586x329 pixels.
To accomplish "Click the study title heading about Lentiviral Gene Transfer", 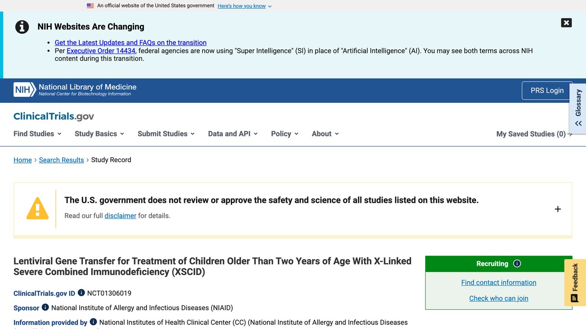I will tap(212, 266).
